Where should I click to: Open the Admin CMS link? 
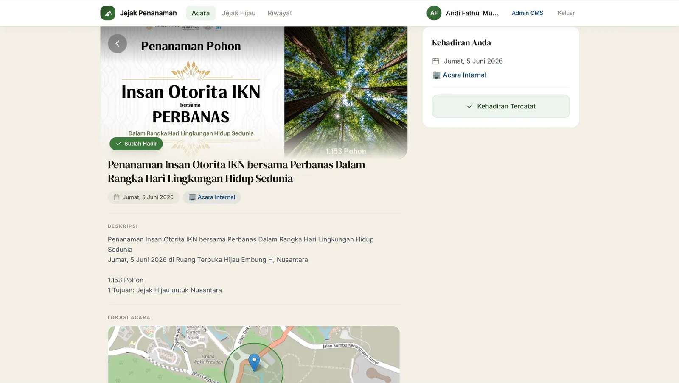pyautogui.click(x=527, y=13)
